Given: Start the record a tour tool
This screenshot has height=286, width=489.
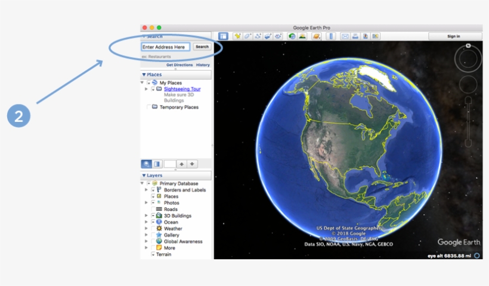Looking at the screenshot, I should tap(278, 36).
